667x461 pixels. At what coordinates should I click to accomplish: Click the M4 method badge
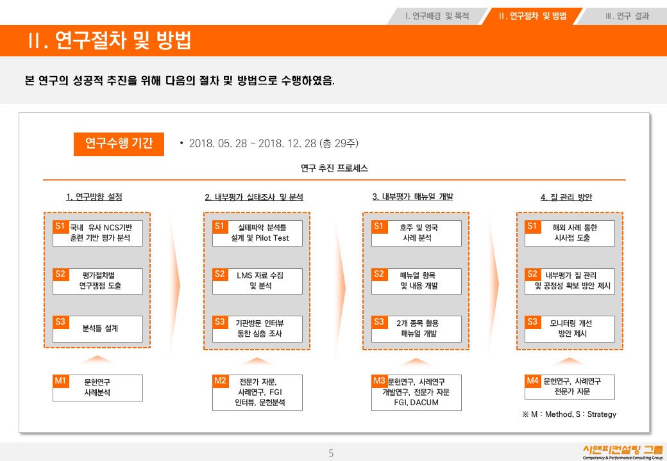[532, 381]
